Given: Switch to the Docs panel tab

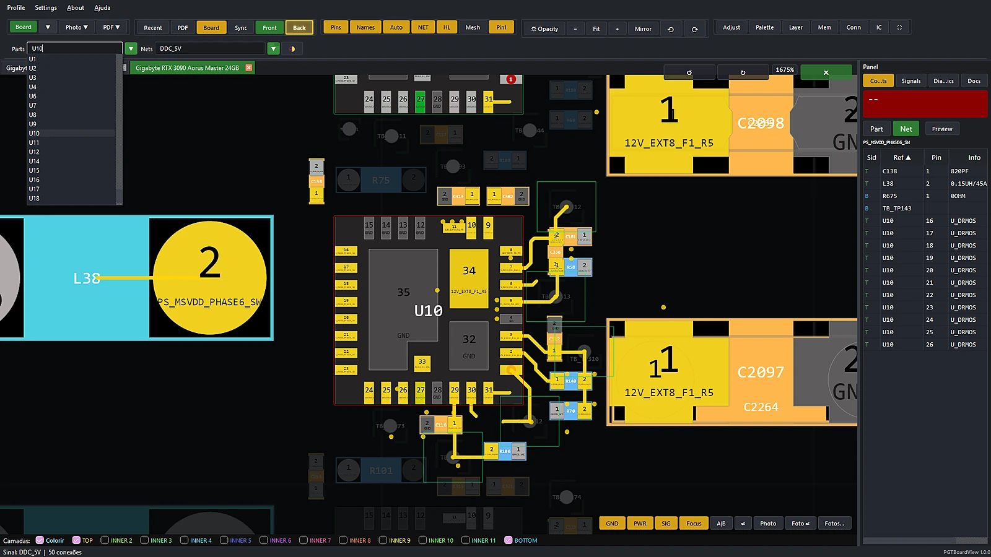Looking at the screenshot, I should coord(974,81).
